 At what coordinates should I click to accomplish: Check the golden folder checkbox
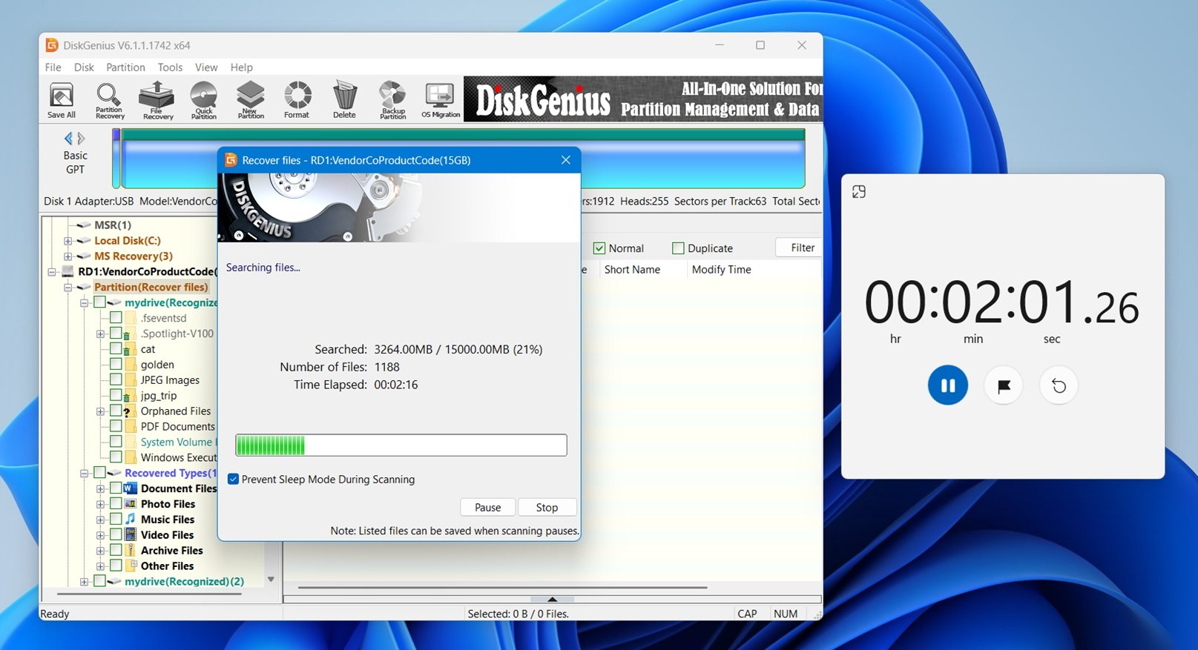116,364
